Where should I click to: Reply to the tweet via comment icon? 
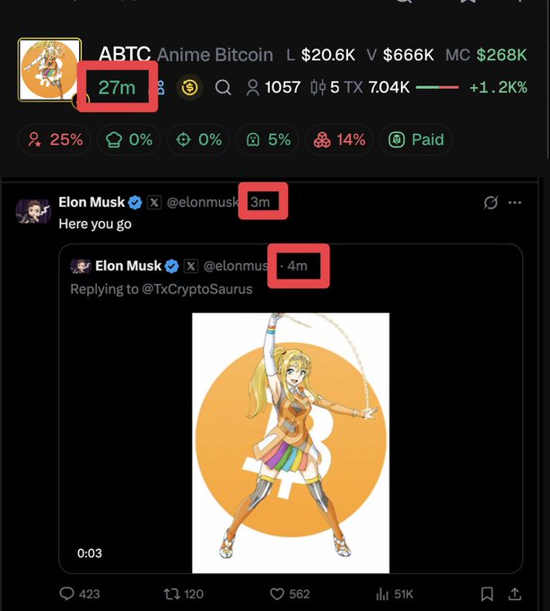pyautogui.click(x=67, y=594)
